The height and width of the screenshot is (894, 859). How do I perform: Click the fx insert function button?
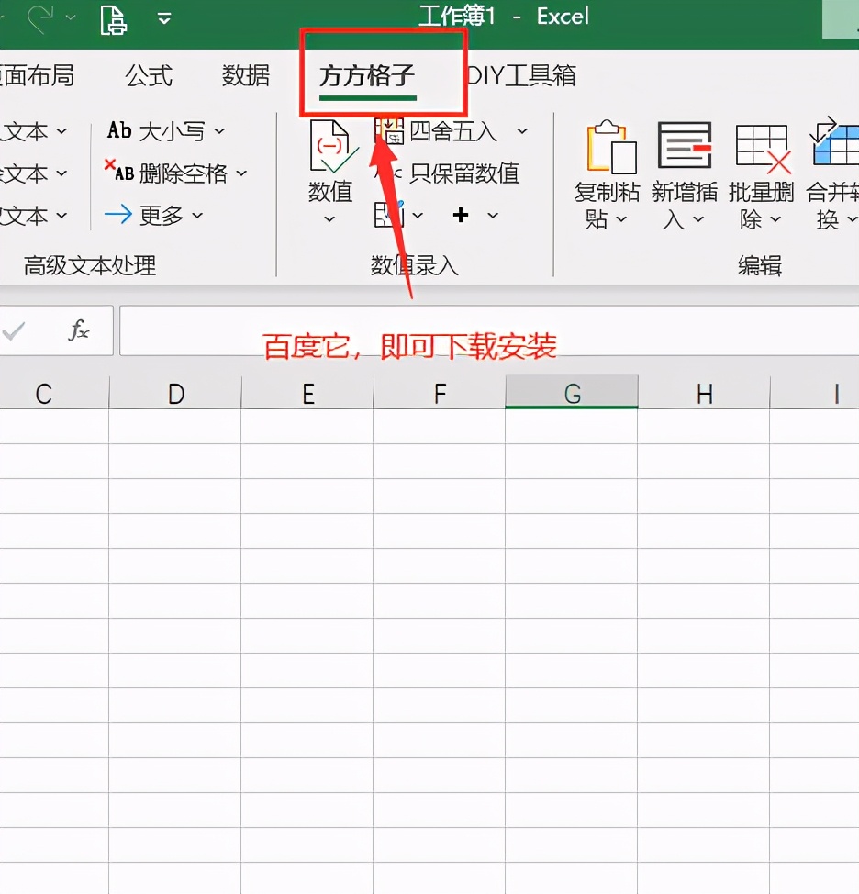coord(78,330)
